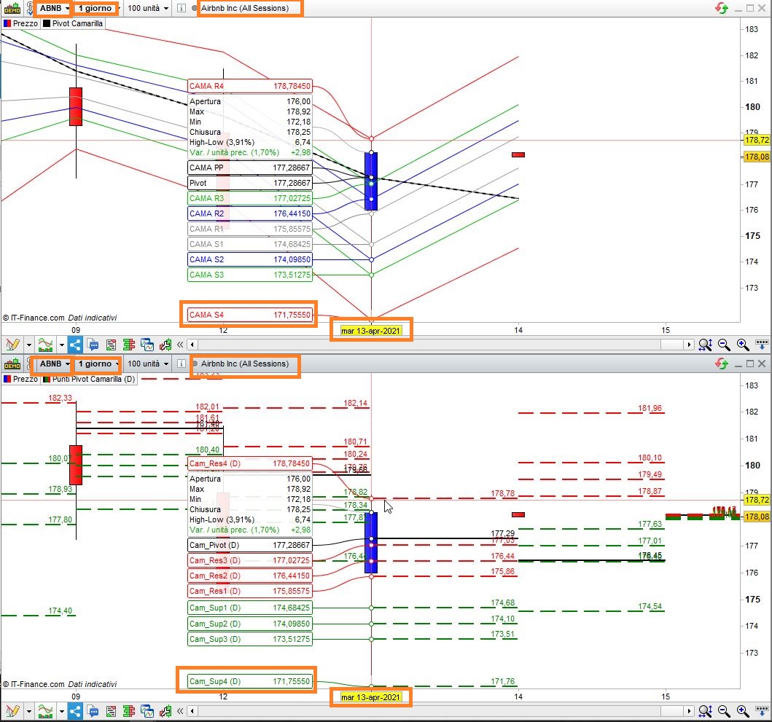Click CAMA R4 178,78450 data label
The height and width of the screenshot is (722, 772).
coord(250,86)
